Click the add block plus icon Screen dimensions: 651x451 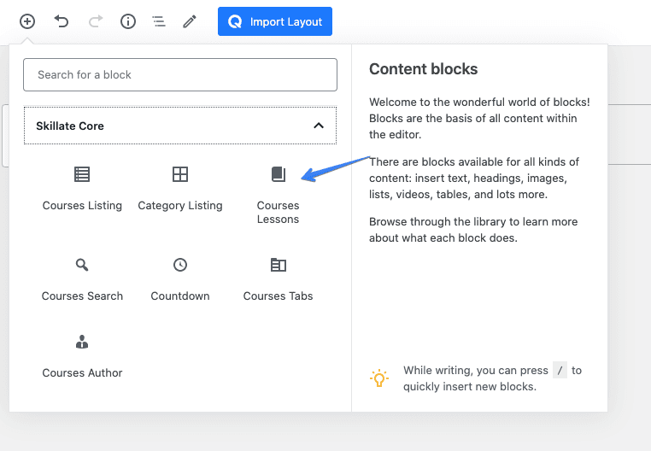pos(27,21)
